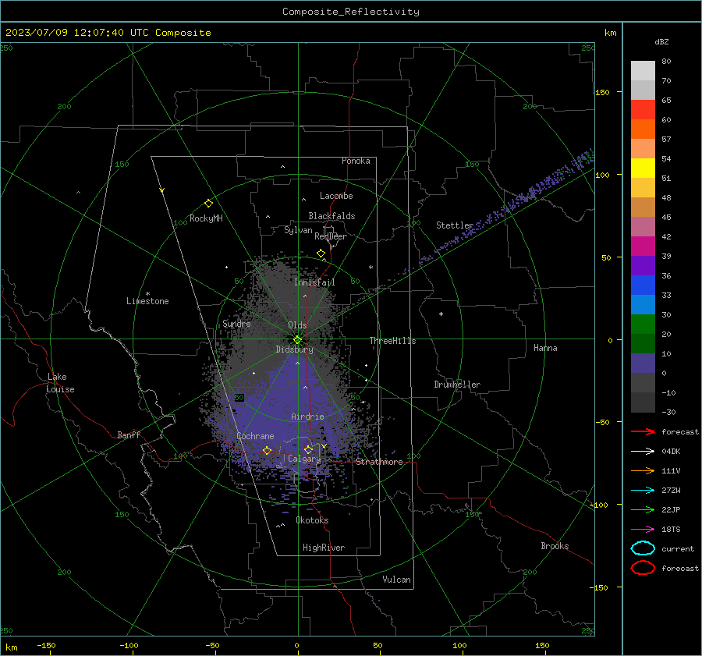The image size is (702, 656).
Task: Click the Didsbury label on map
Action: [294, 349]
